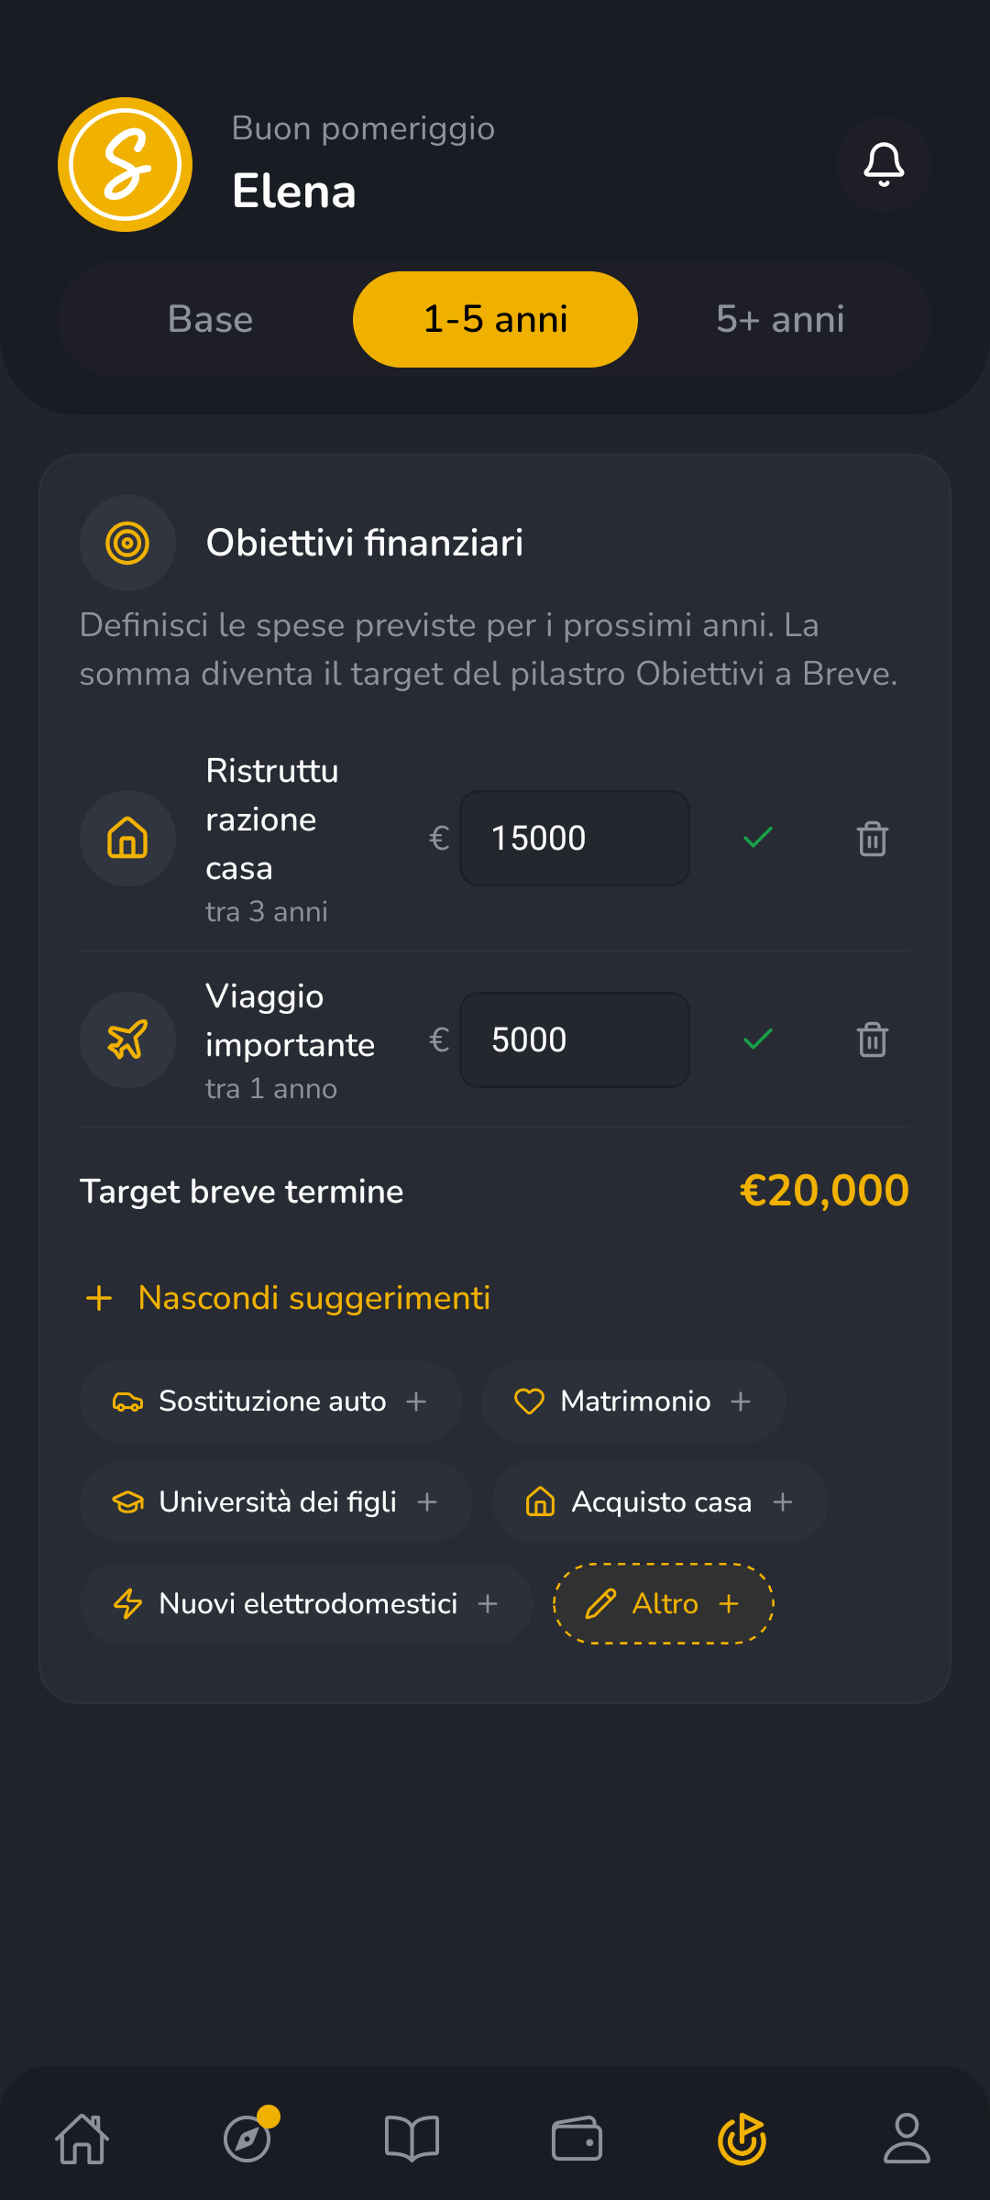Screen dimensions: 990x2200
Task: Tap the yellow S profile logo
Action: pos(126,165)
